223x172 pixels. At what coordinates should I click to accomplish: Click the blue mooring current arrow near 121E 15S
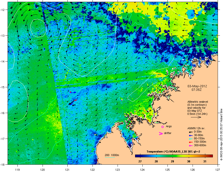pyautogui.click(x=73, y=92)
